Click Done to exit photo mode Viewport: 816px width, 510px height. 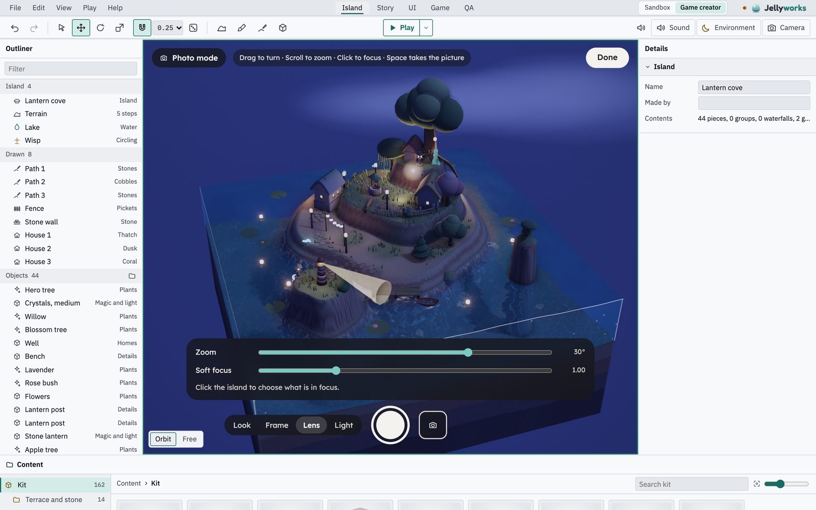click(607, 58)
